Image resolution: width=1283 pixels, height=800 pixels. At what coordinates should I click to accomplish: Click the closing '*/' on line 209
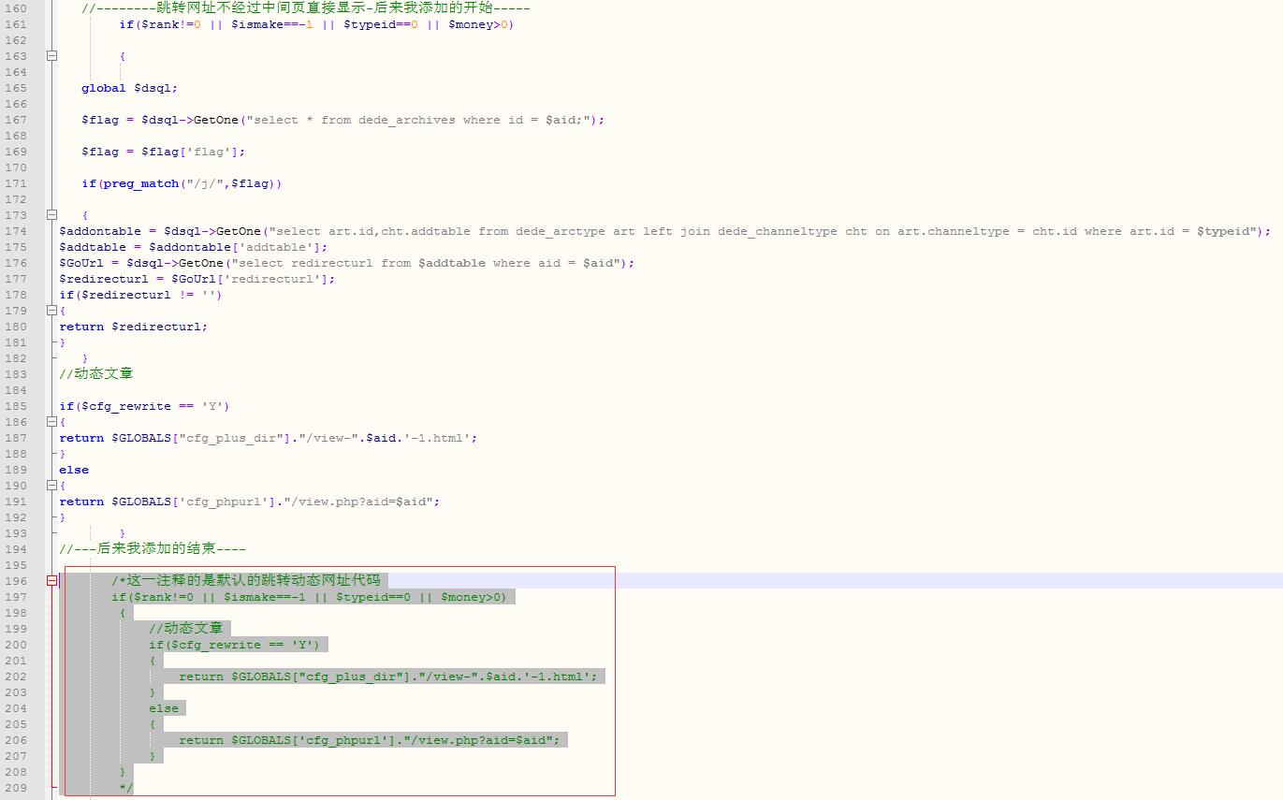click(x=126, y=788)
